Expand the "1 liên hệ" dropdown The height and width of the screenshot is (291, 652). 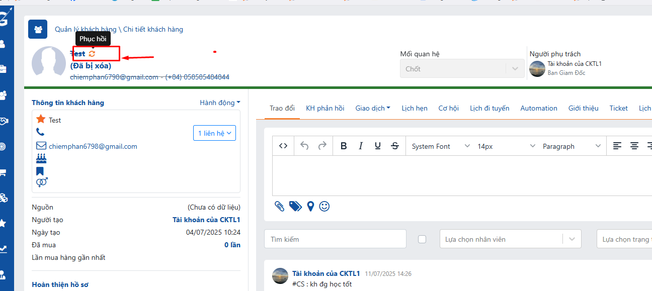(x=214, y=133)
